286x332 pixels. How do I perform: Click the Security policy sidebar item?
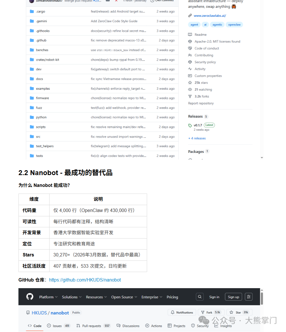click(205, 62)
